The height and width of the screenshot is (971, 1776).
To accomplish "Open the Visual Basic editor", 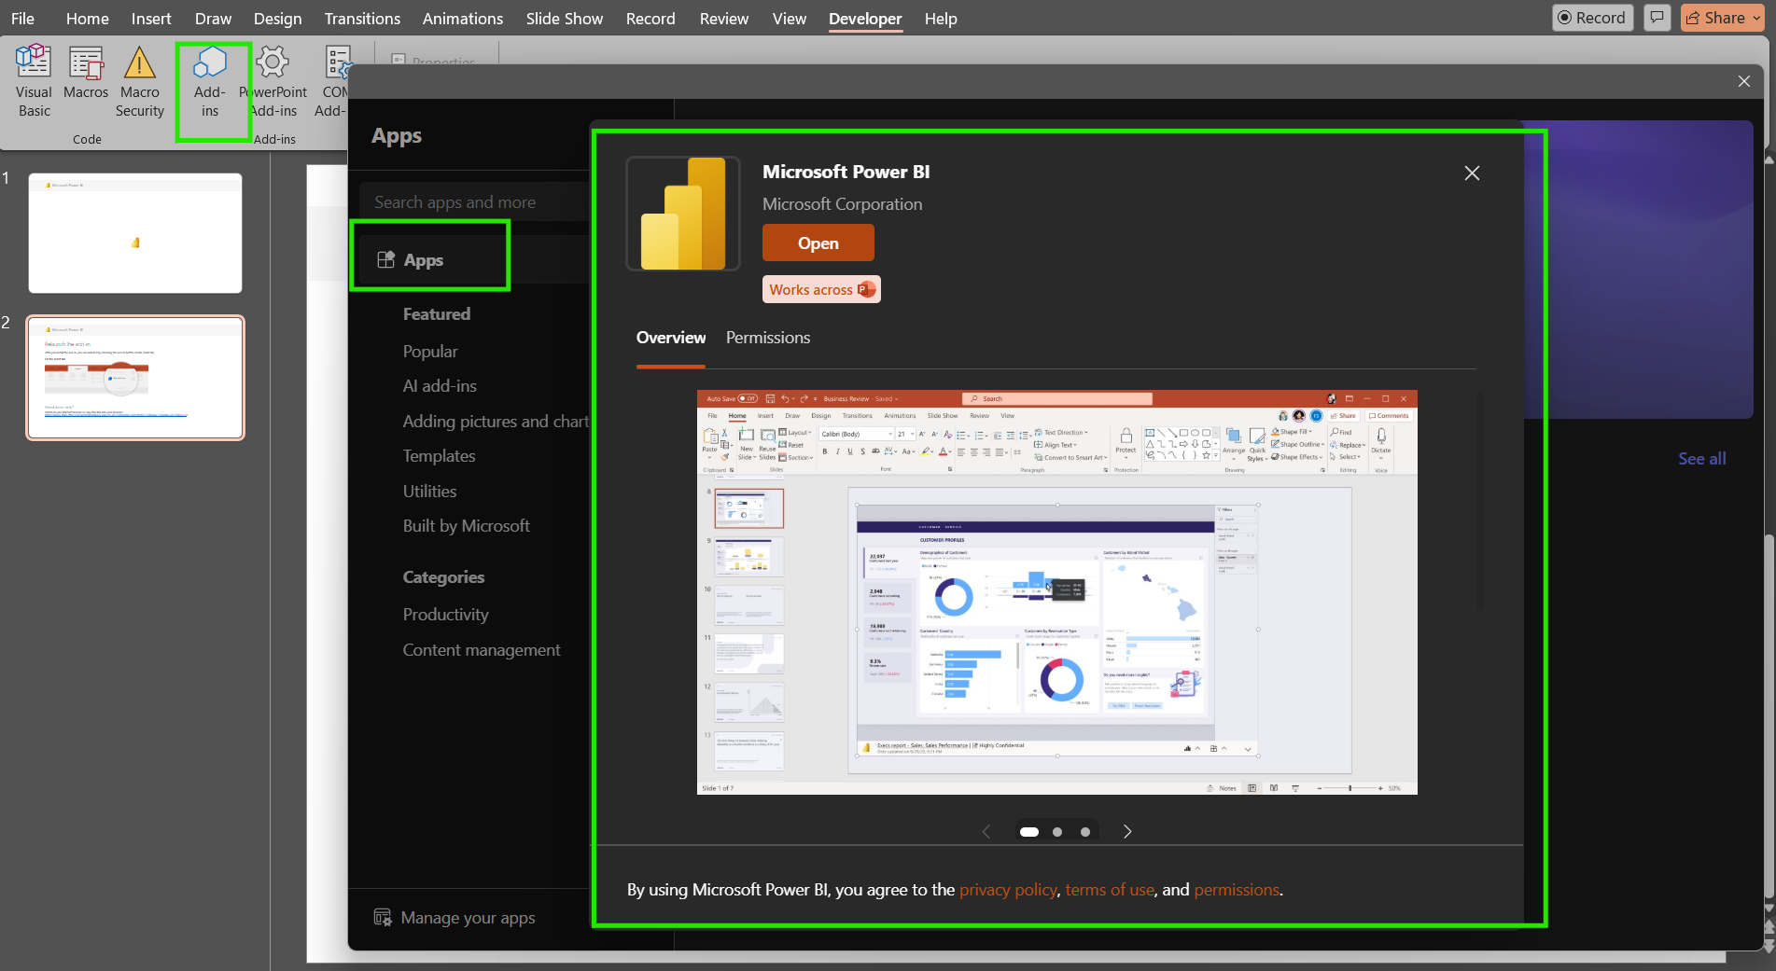I will tap(34, 81).
